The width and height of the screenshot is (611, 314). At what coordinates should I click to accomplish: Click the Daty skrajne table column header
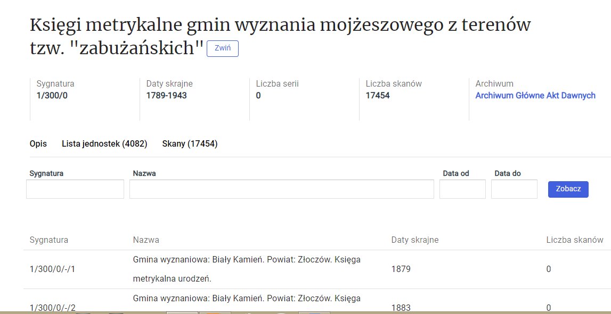point(414,240)
